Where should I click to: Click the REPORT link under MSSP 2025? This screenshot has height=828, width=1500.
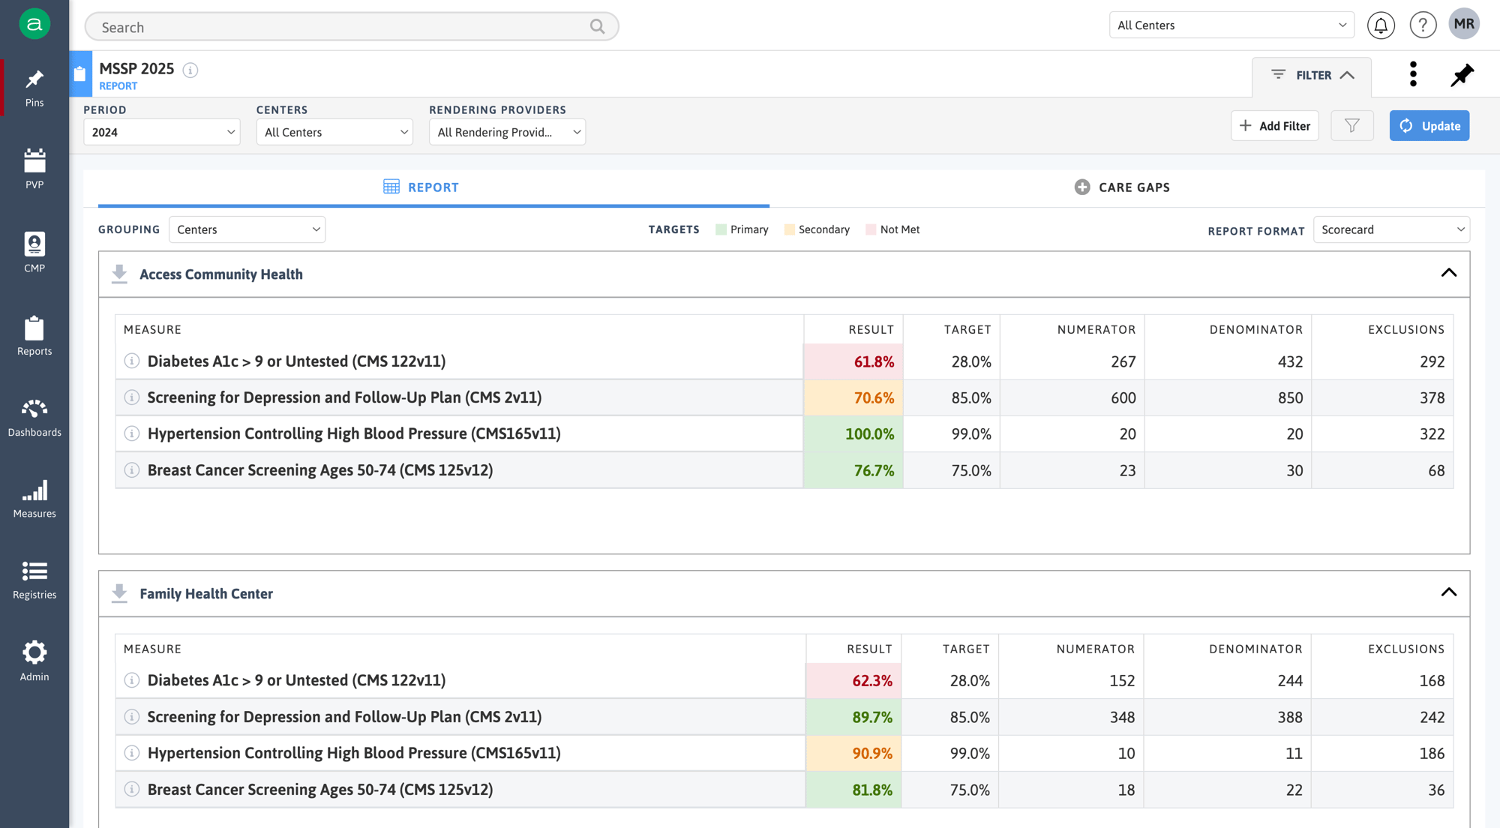[x=118, y=86]
